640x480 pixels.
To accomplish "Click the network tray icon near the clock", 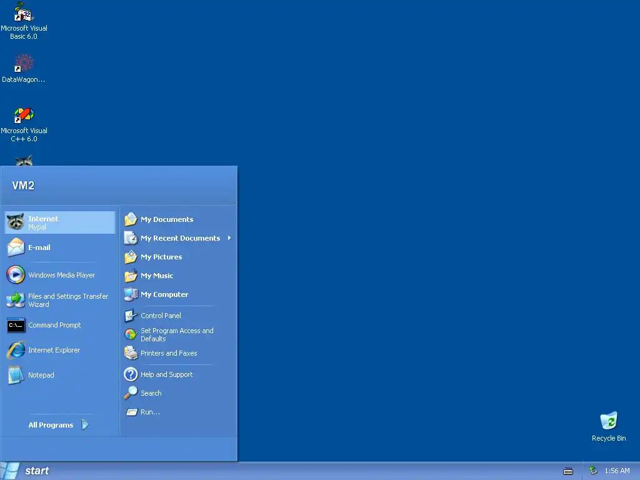I will [593, 471].
